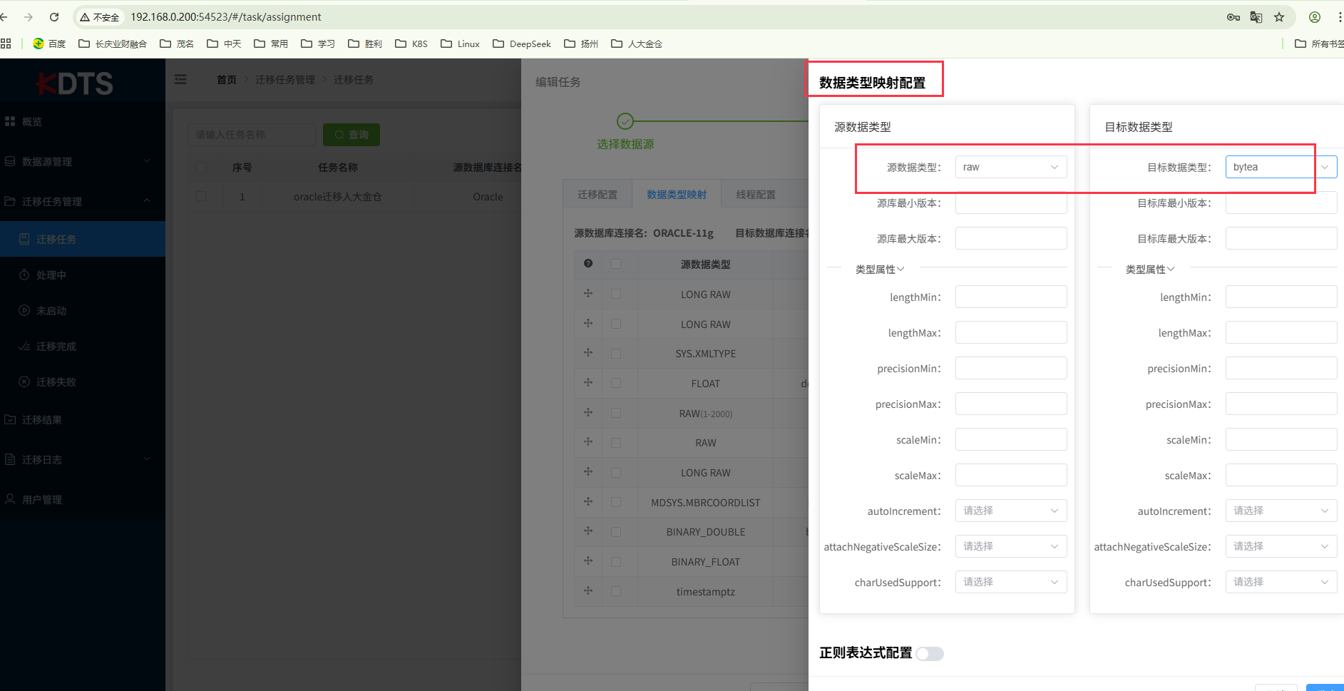Click the drag handle icon for BINARY_DOUBLE row

pyautogui.click(x=588, y=531)
